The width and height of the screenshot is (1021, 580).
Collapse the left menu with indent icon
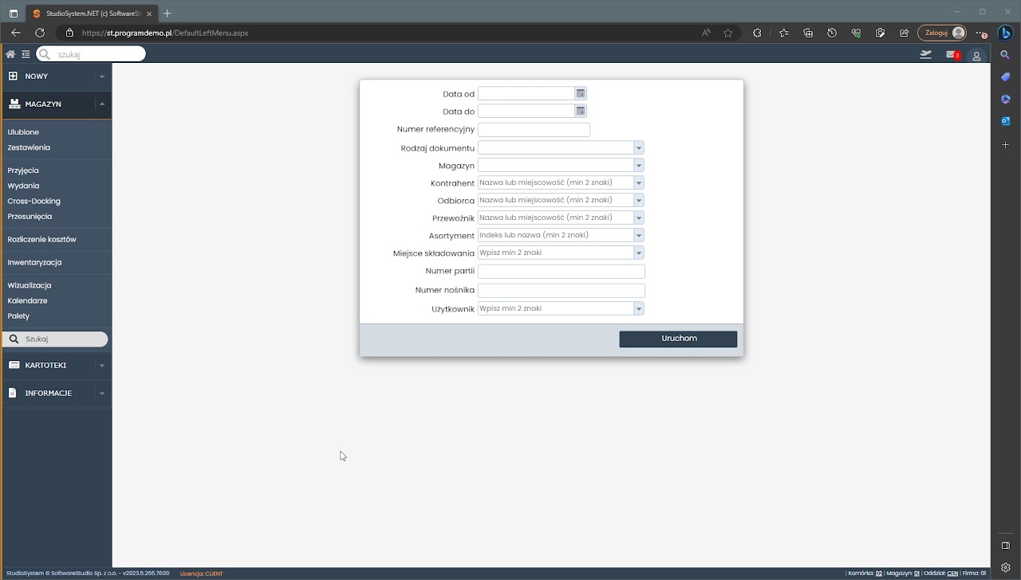pos(26,54)
